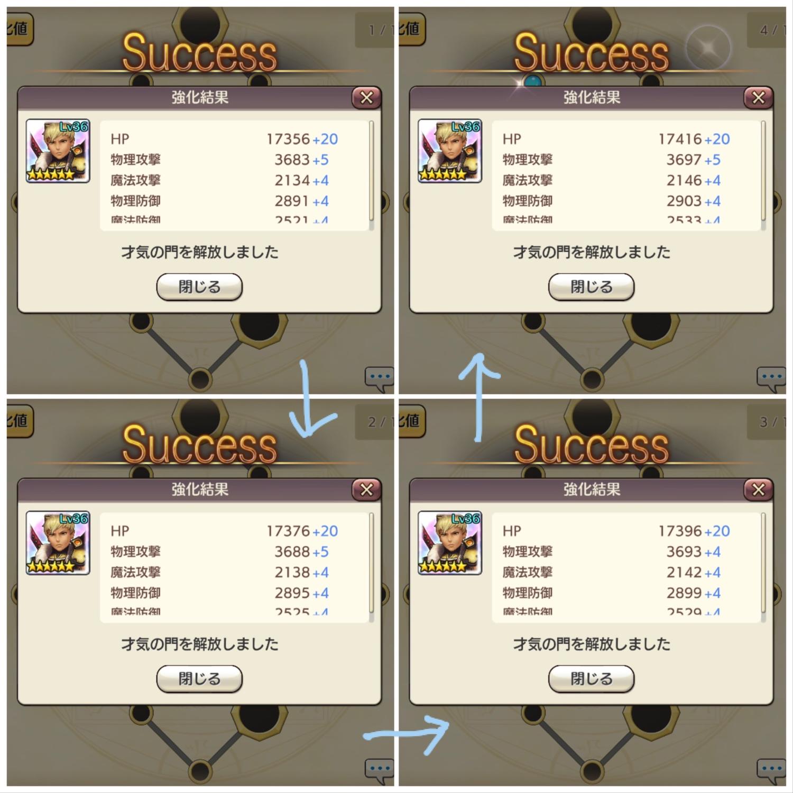The width and height of the screenshot is (793, 793).
Task: Select character portrait in bottom-left result dialog
Action: click(x=58, y=543)
